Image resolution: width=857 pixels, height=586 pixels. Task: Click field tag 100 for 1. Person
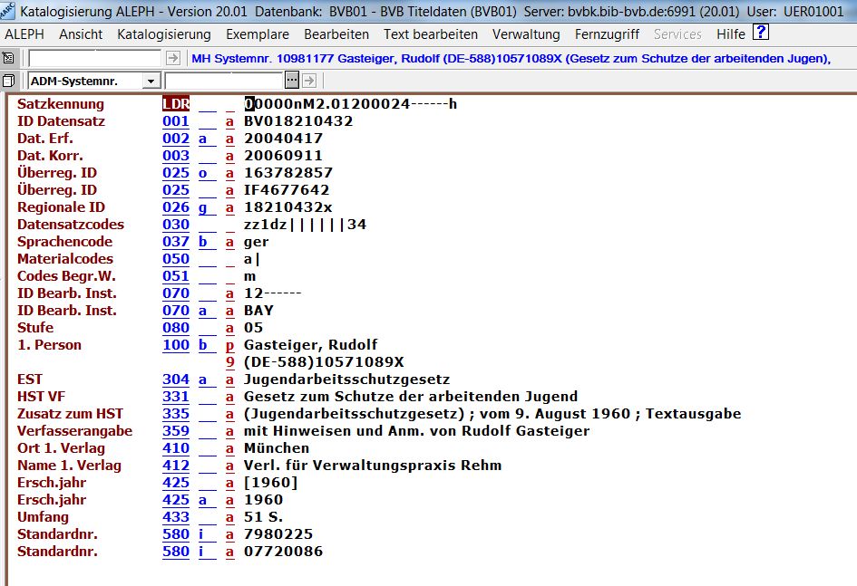pos(176,345)
